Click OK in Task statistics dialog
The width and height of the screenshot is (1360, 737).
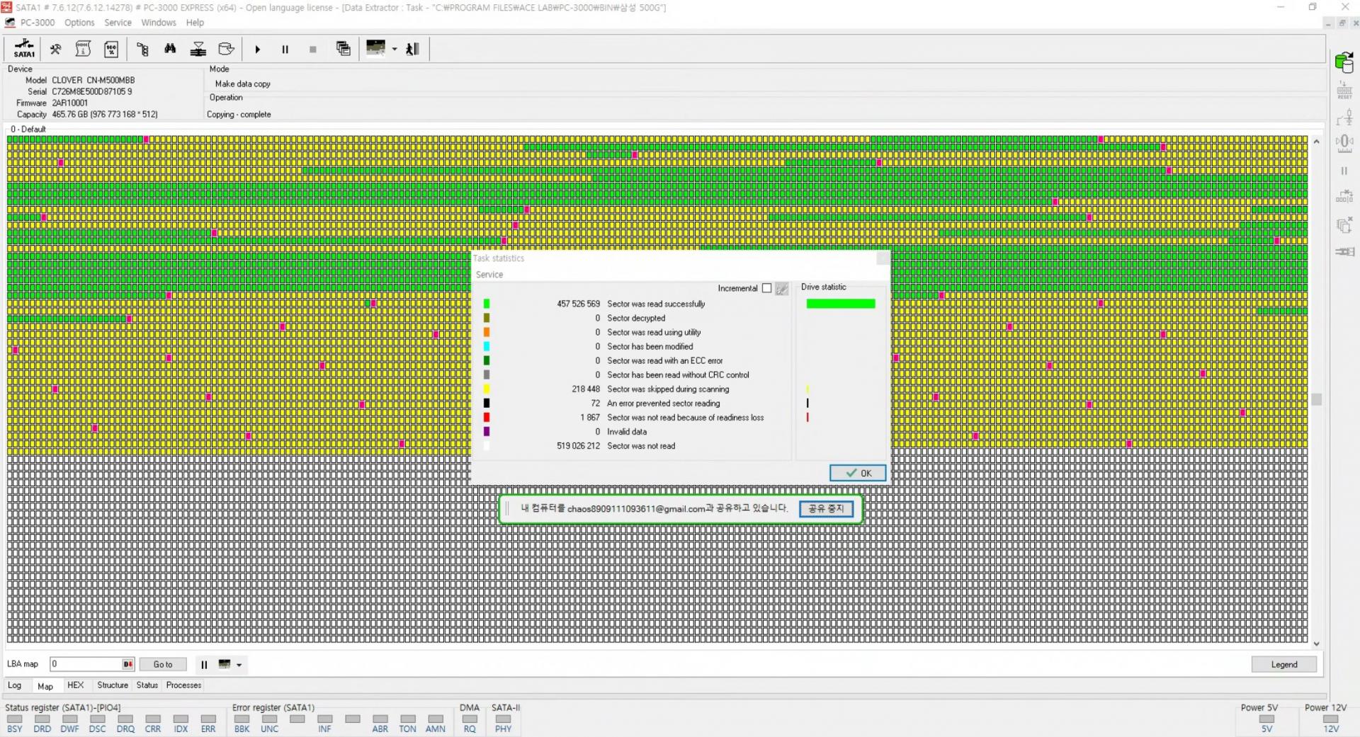pos(857,473)
